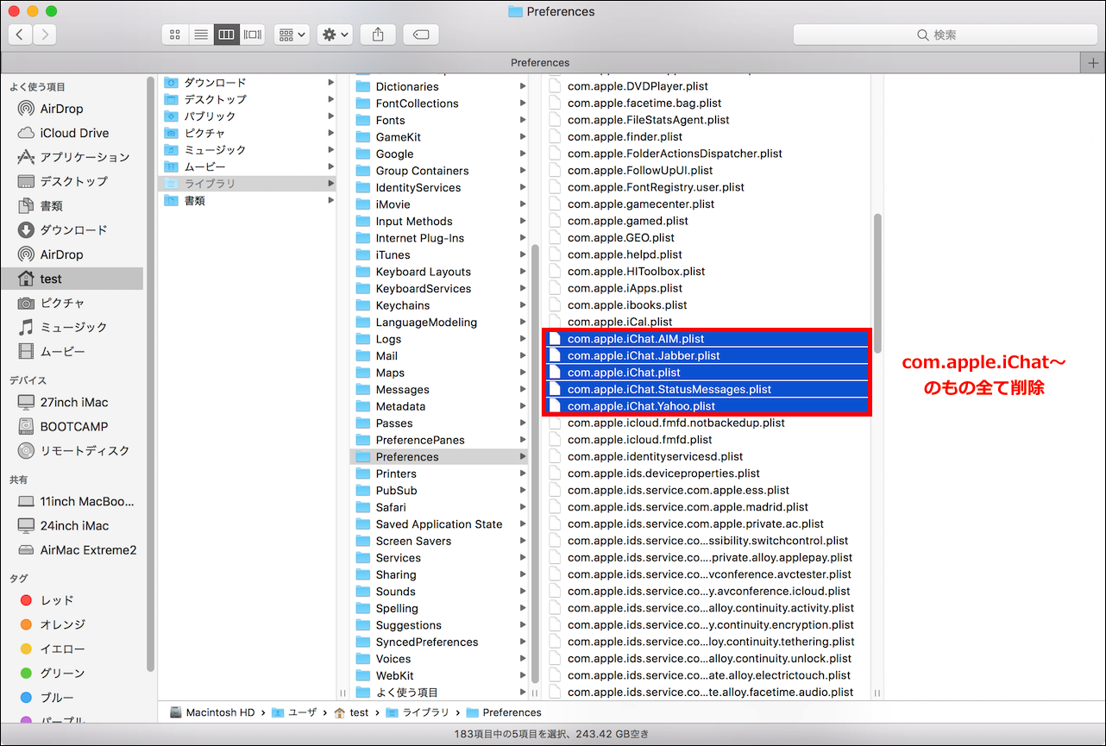Open the gear action menu
This screenshot has width=1106, height=746.
[335, 34]
